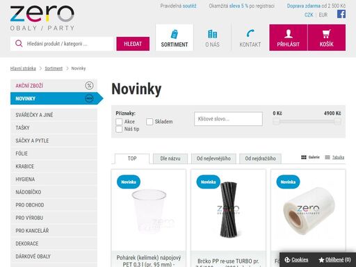This screenshot has width=356, height=267.
Task: Open the Pohárek (kelímek) nápojový product title
Action: pos(149,261)
